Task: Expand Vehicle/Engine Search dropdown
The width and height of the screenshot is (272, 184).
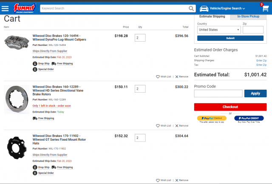Action: tap(227, 8)
